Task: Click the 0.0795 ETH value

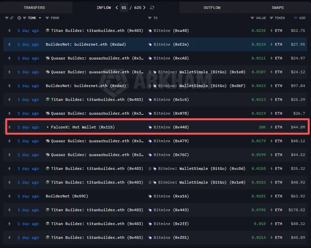Action: coord(259,210)
